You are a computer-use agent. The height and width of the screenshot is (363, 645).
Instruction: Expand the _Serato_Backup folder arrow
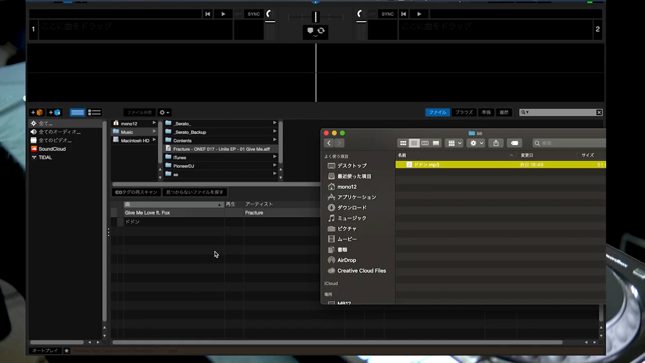(x=275, y=132)
